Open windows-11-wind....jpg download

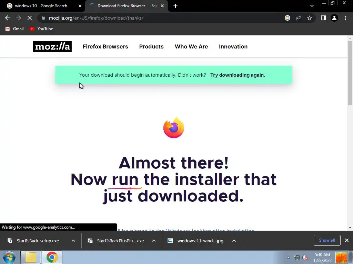[200, 241]
